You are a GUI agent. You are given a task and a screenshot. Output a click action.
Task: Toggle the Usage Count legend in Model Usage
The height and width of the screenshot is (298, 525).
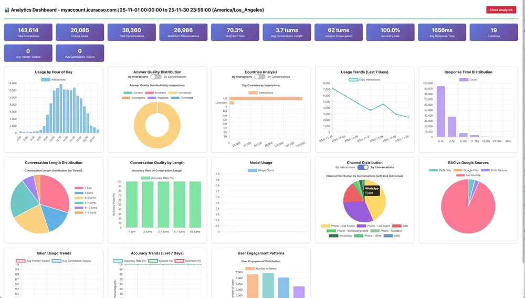tap(261, 170)
